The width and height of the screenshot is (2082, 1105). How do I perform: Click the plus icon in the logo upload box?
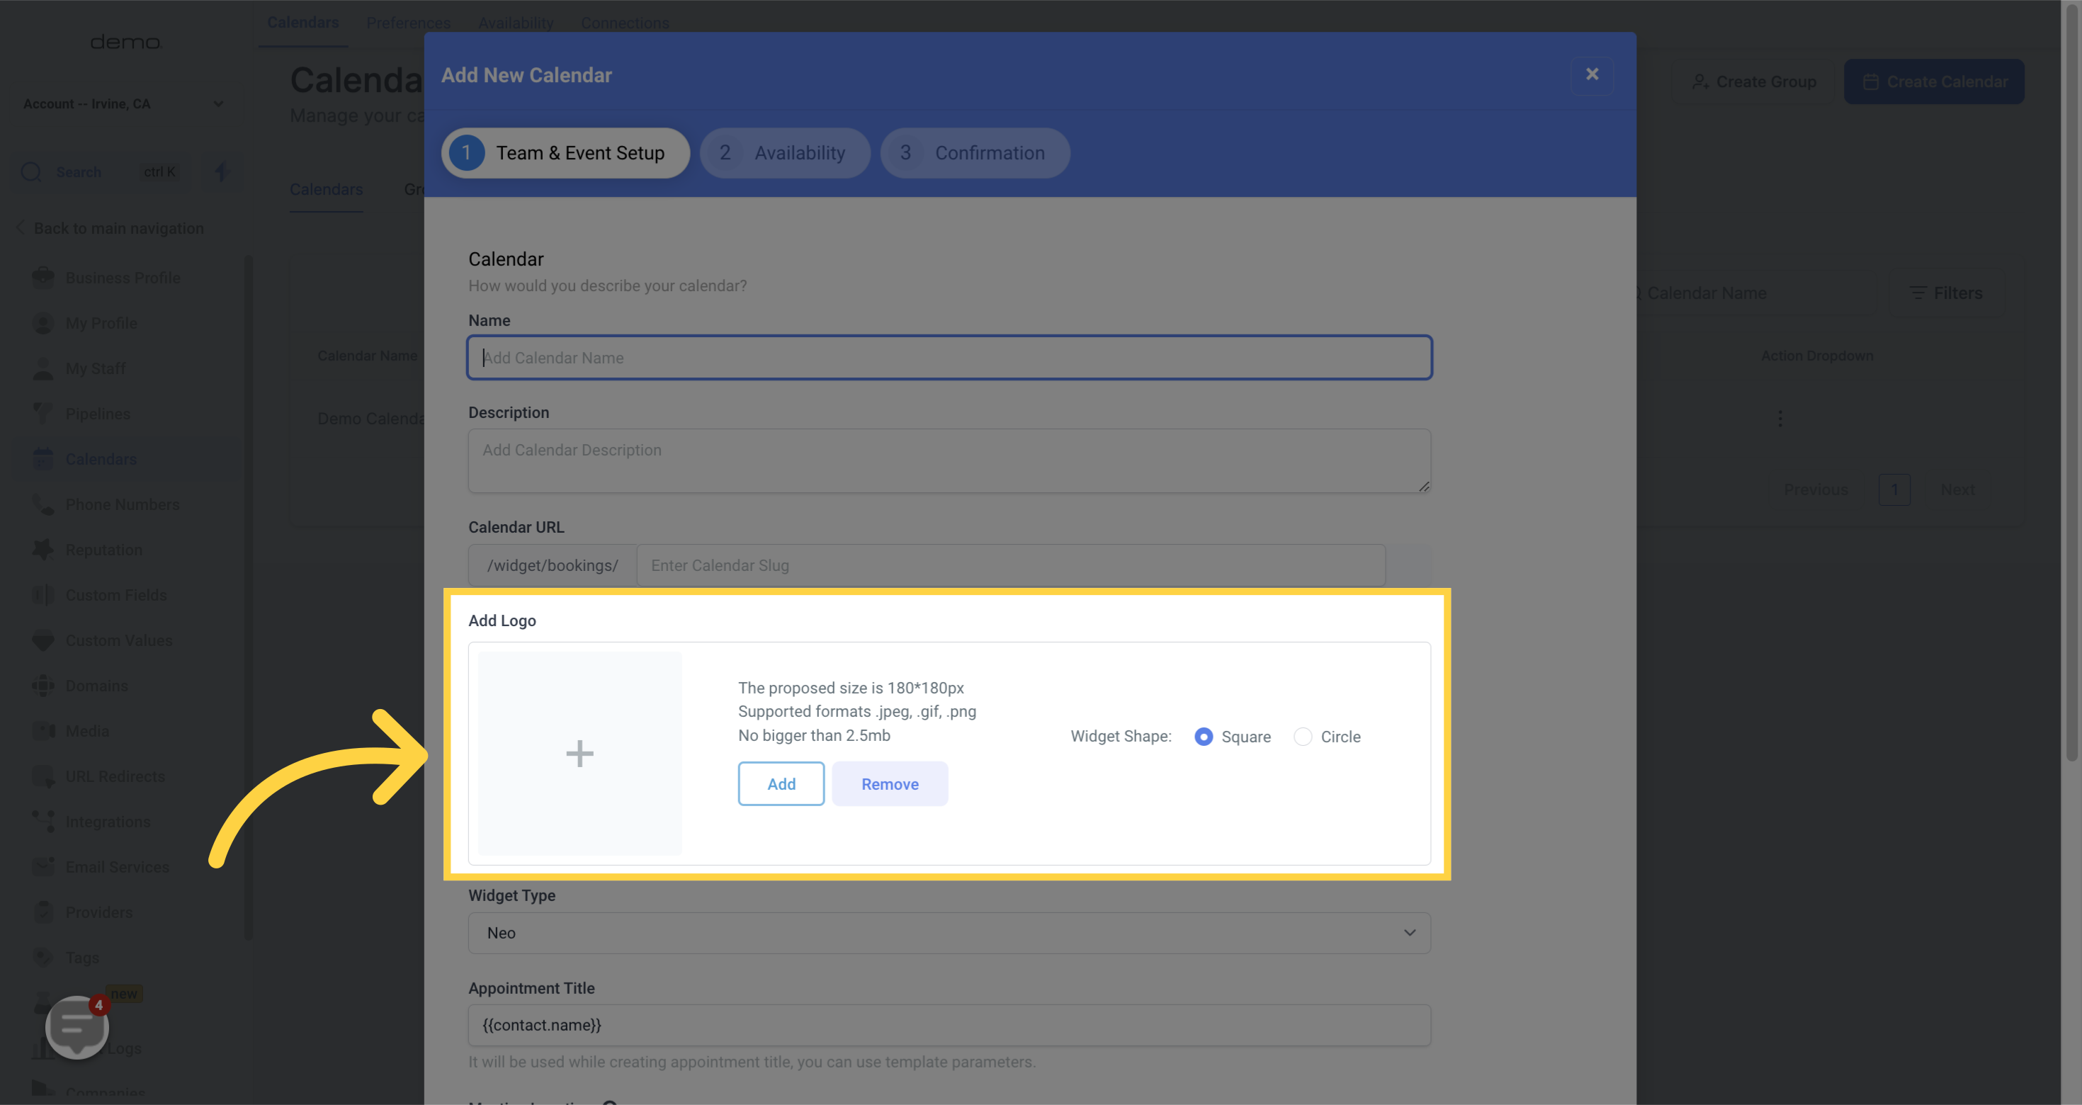click(x=579, y=754)
